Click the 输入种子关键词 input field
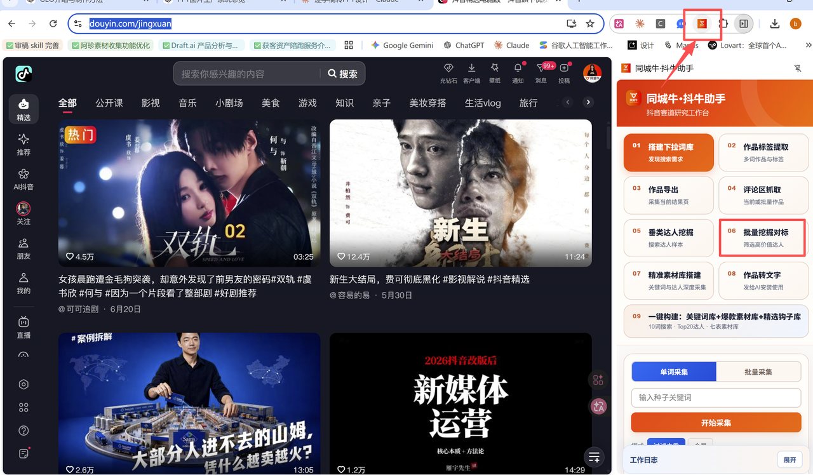The width and height of the screenshot is (813, 475). coord(716,398)
